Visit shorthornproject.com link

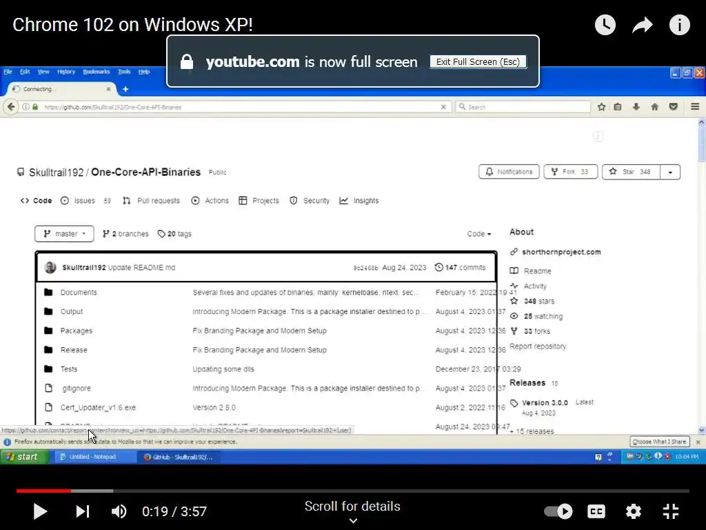(x=561, y=252)
